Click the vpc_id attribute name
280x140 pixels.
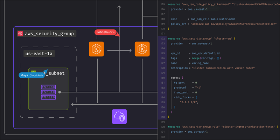pos(176,53)
